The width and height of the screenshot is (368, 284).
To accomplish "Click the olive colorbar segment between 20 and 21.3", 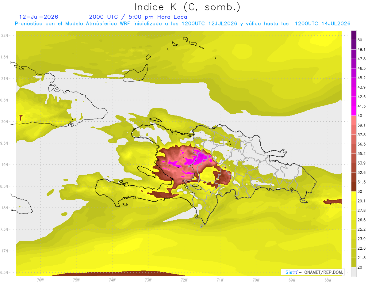I will pos(354,263).
